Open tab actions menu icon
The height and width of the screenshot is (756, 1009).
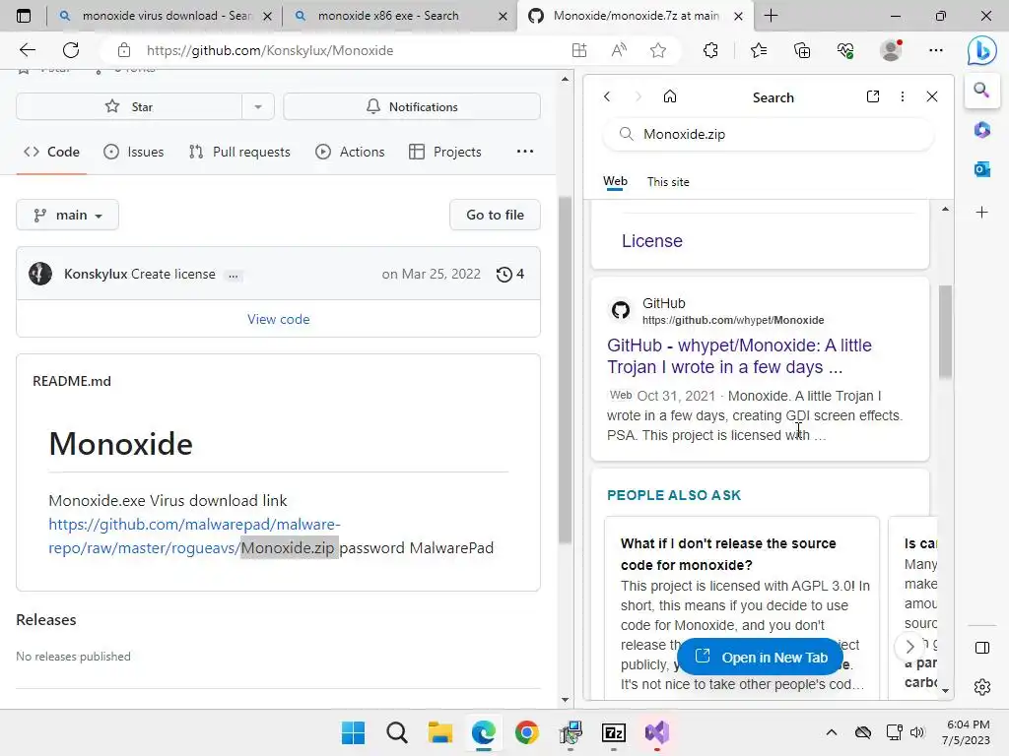pos(24,16)
